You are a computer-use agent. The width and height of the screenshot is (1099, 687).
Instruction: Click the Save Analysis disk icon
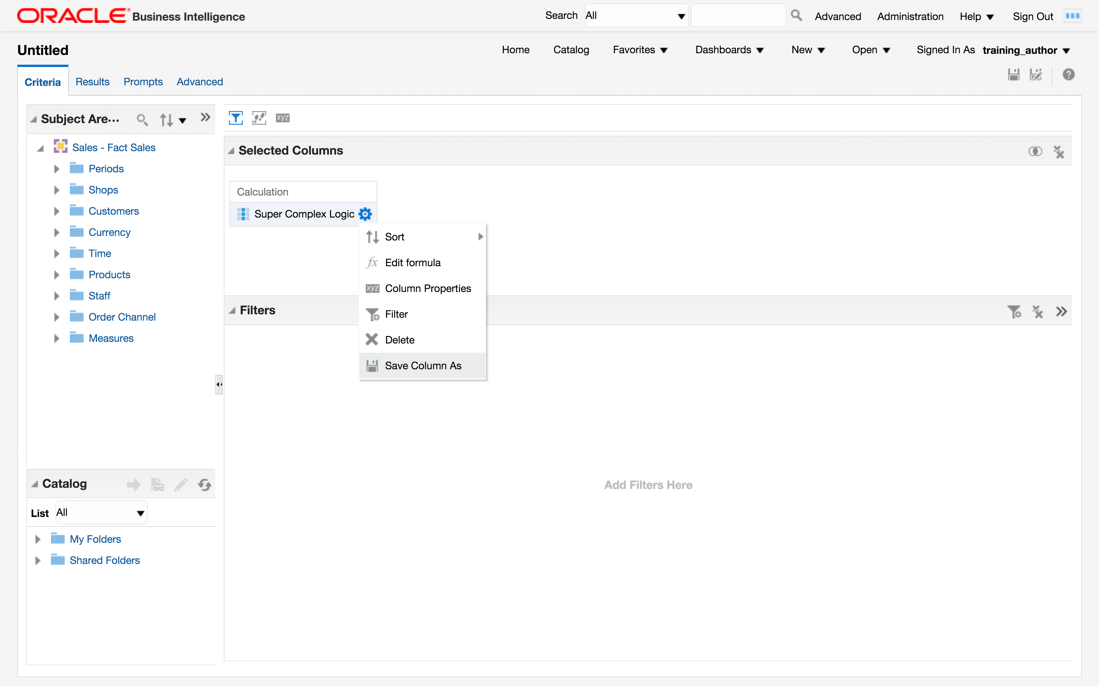(1014, 74)
